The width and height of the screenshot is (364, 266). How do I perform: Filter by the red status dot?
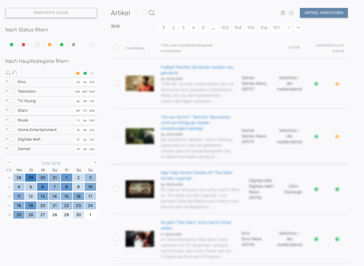tap(23, 45)
